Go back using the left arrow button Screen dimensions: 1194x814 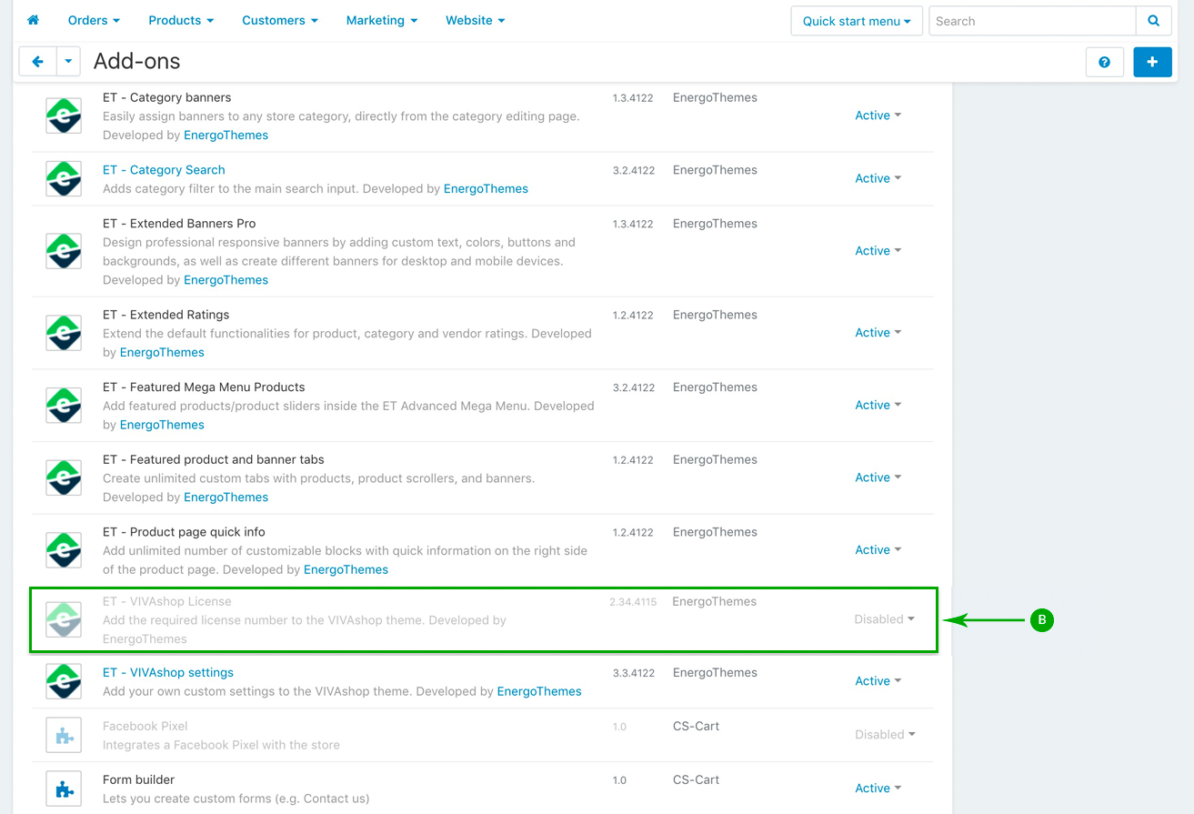coord(37,62)
